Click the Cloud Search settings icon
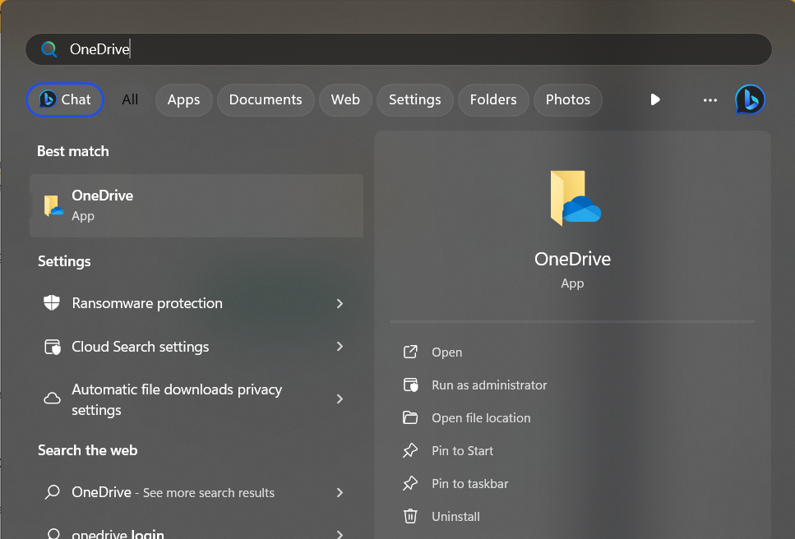Screen dimensions: 795x539 (52, 347)
